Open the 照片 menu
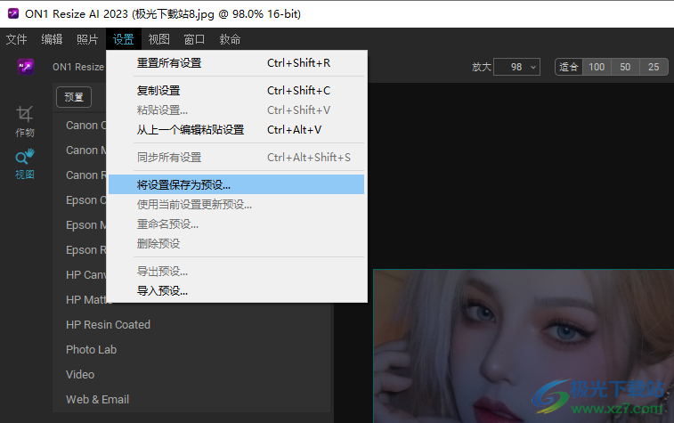 pos(87,39)
